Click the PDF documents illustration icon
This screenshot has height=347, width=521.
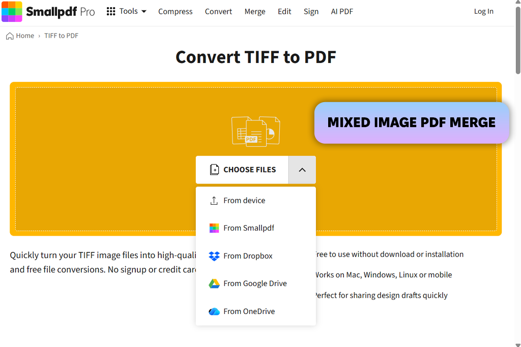256,132
